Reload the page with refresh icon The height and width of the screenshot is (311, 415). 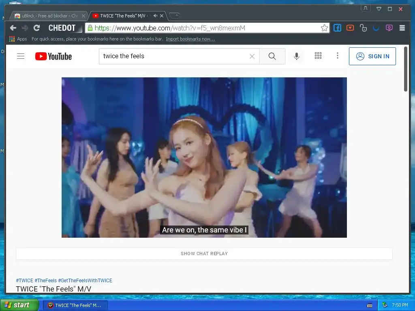pyautogui.click(x=36, y=28)
